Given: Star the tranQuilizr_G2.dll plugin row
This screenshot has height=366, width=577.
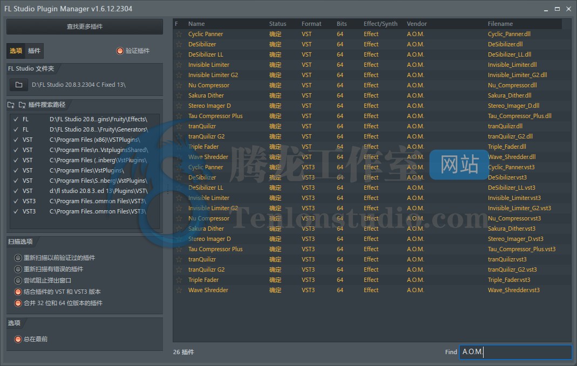Looking at the screenshot, I should (179, 137).
